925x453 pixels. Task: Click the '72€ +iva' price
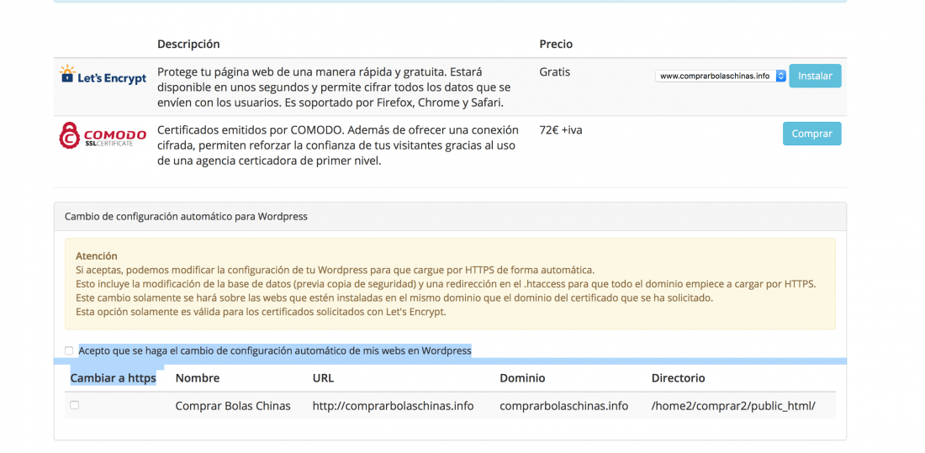tap(560, 129)
